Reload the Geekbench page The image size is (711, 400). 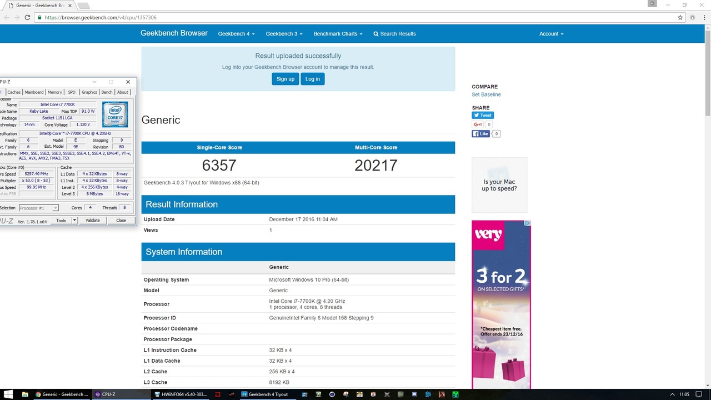tap(27, 17)
